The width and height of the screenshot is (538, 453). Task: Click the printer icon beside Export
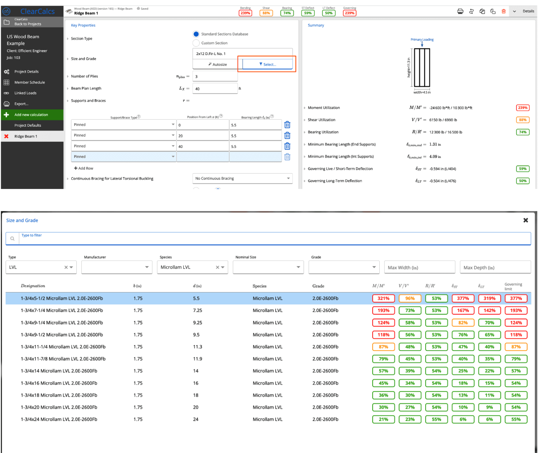(x=6, y=104)
